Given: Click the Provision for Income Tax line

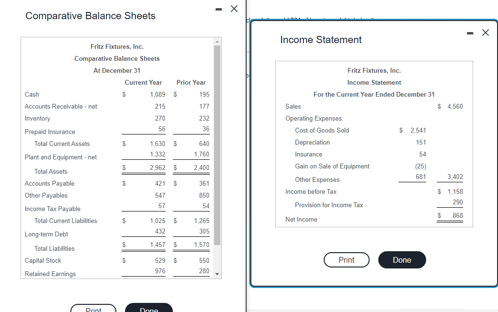Looking at the screenshot, I should click(329, 205).
